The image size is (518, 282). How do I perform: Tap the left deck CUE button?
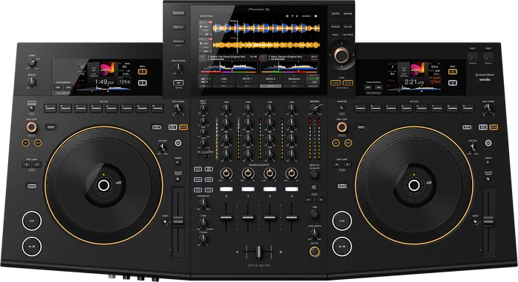tap(32, 221)
